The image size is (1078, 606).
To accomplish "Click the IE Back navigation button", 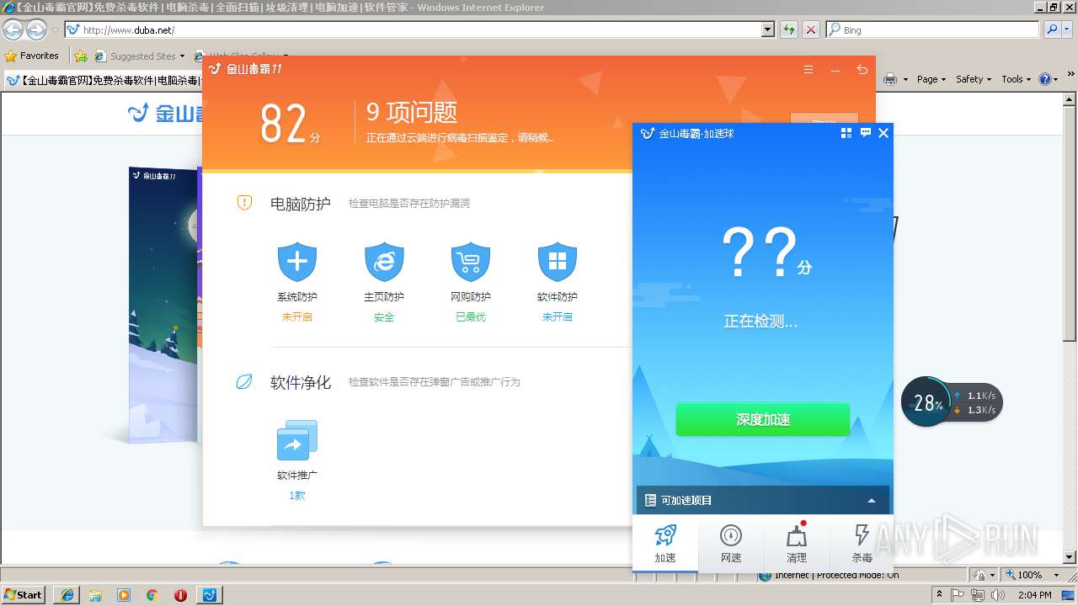I will click(13, 29).
